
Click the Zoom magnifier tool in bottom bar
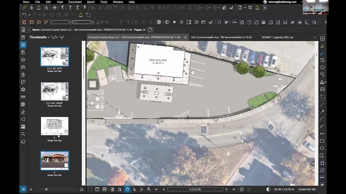149,189
